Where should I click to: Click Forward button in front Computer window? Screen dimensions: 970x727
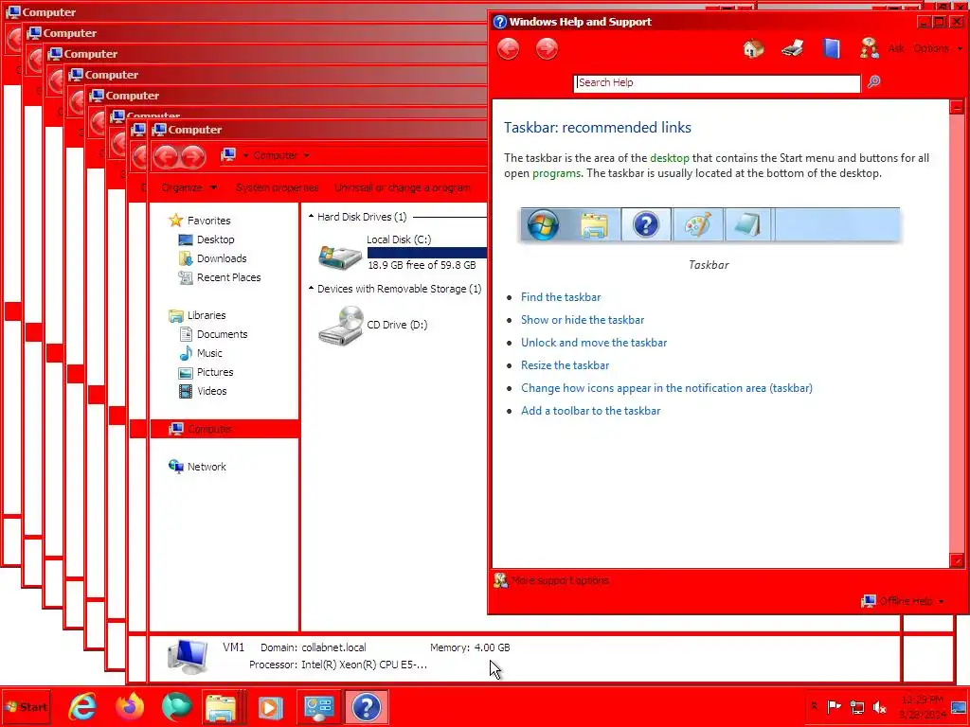(193, 156)
